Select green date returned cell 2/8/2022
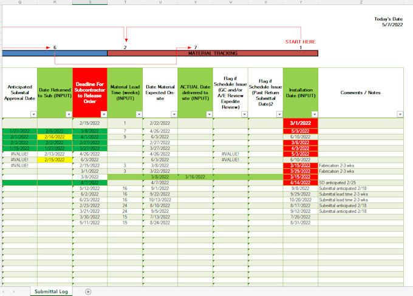 point(55,131)
